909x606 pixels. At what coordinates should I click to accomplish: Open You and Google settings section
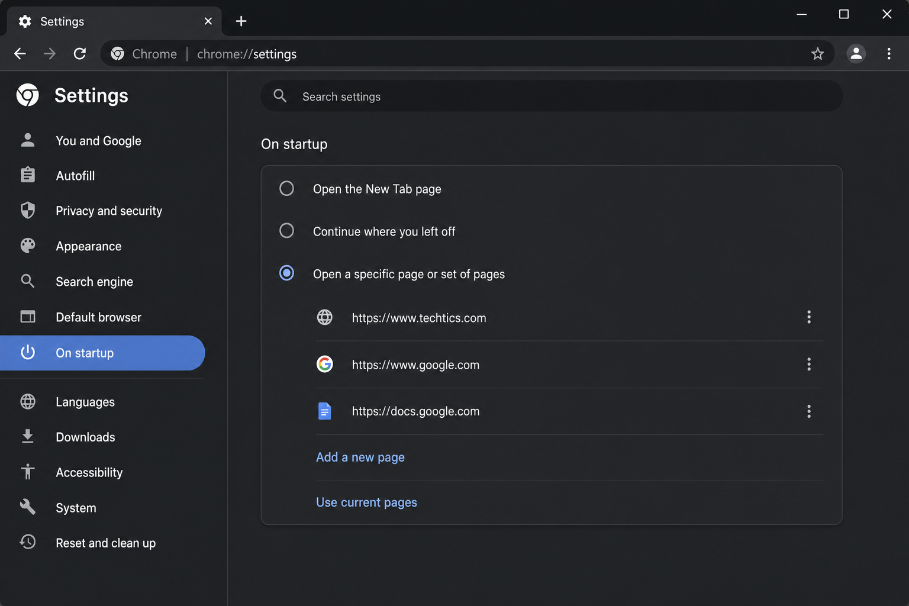click(x=102, y=141)
